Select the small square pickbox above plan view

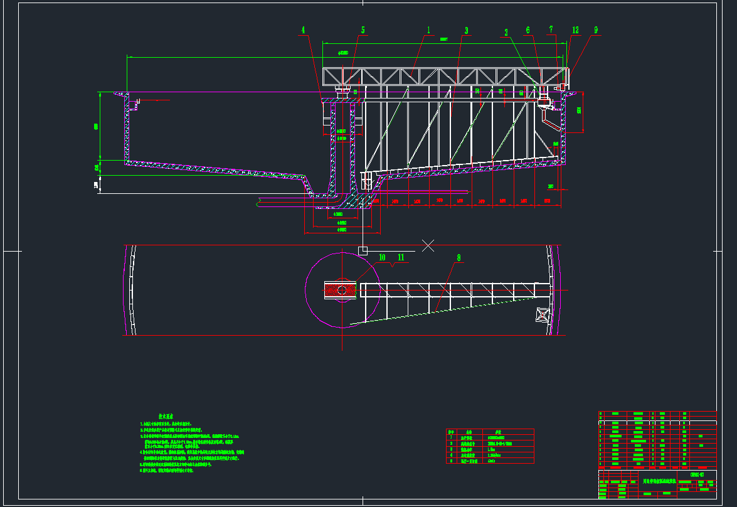tap(363, 250)
